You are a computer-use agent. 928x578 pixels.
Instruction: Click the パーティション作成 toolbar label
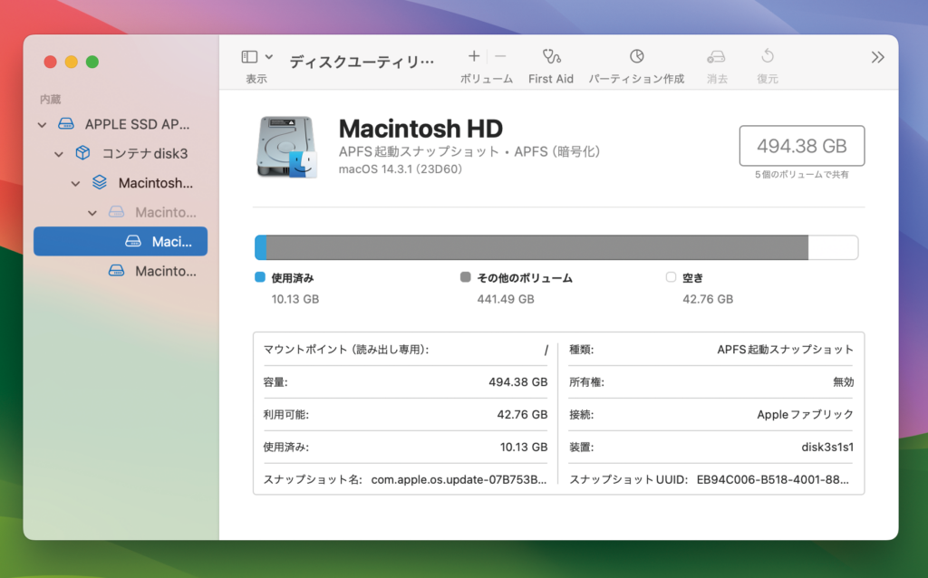pyautogui.click(x=636, y=79)
